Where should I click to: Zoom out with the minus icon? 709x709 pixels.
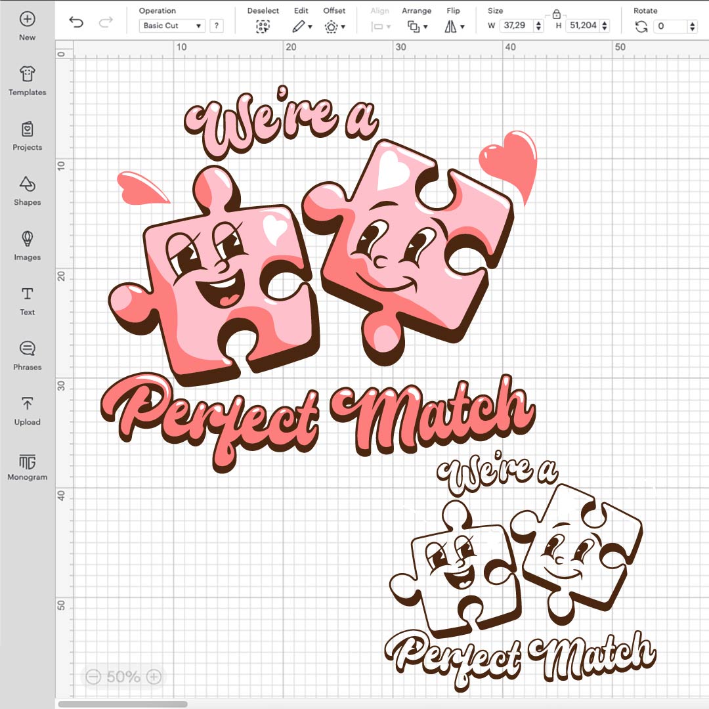pos(93,676)
